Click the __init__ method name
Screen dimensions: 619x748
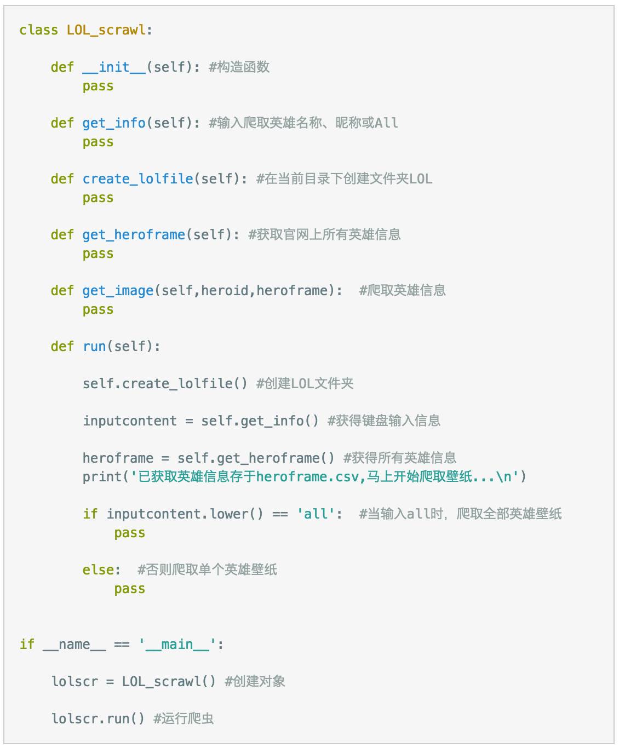coord(114,67)
